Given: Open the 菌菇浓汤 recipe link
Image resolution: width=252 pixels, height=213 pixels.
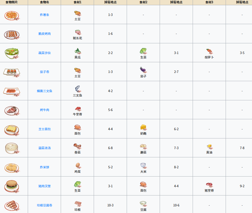Looking at the screenshot, I should point(44,148).
